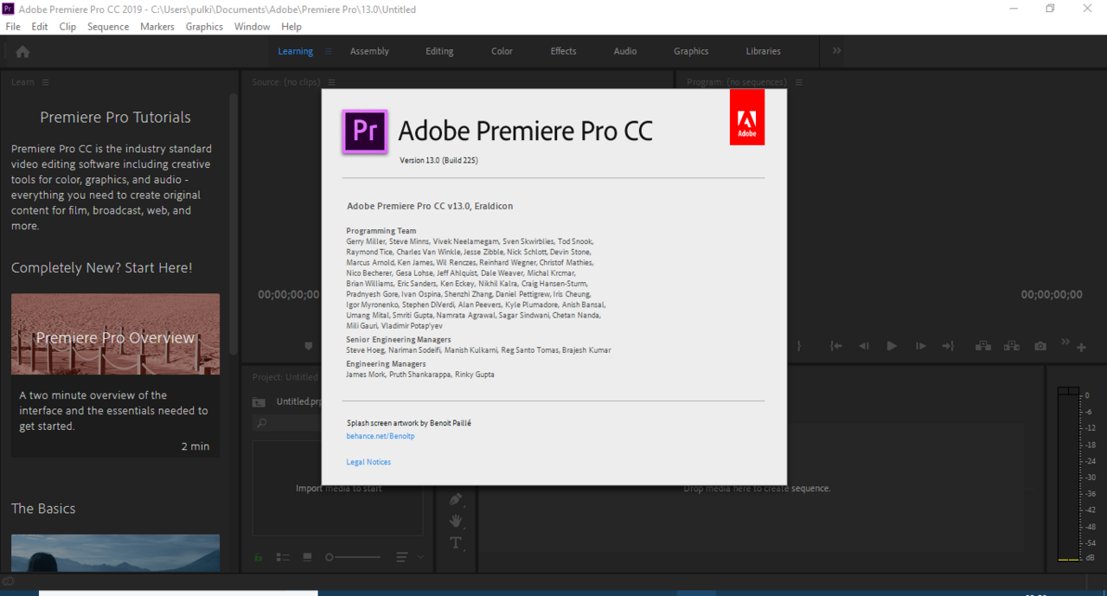Open the Source monitor panel menu
Screen dimensions: 1107x596
[x=331, y=82]
